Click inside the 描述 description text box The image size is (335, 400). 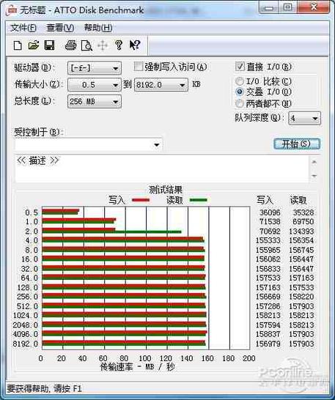coord(162,168)
